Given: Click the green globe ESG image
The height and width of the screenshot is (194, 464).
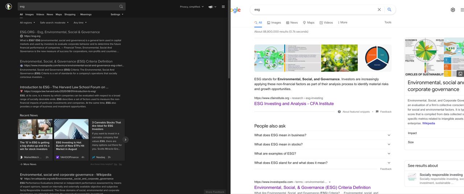Looking at the screenshot, I should tap(339, 58).
